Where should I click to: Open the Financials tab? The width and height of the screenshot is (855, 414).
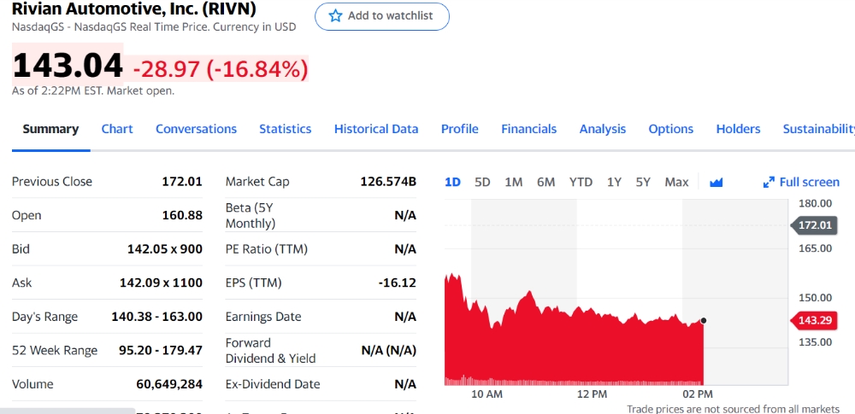tap(529, 129)
